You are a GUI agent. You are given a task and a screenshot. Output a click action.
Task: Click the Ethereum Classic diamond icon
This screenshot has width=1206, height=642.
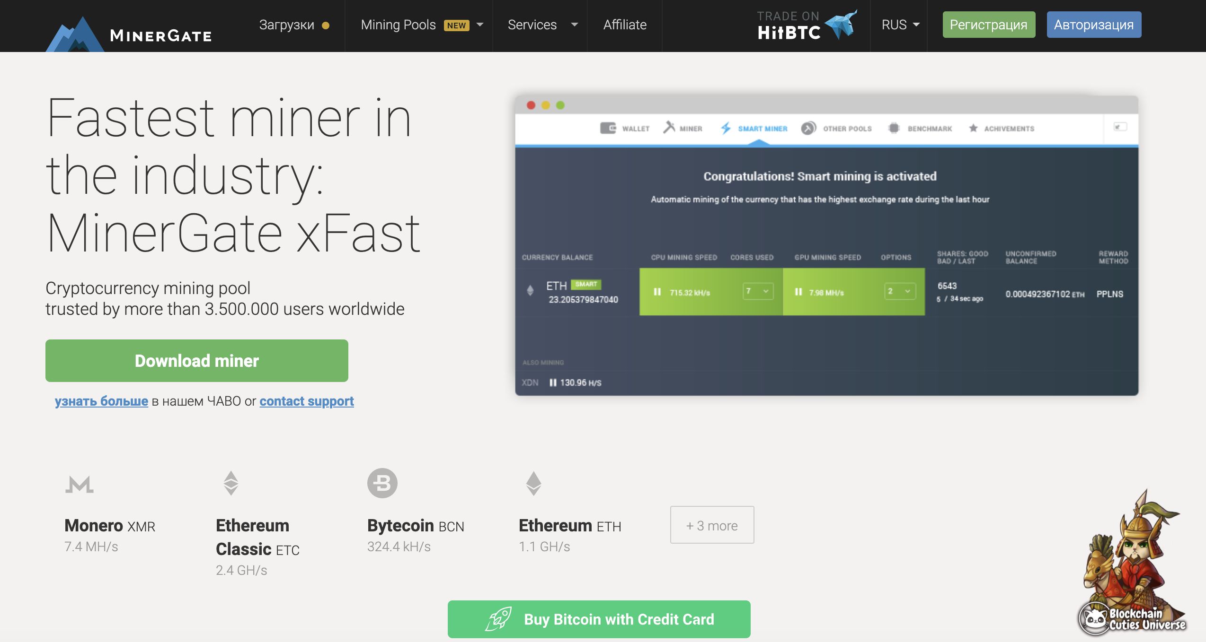(x=231, y=483)
